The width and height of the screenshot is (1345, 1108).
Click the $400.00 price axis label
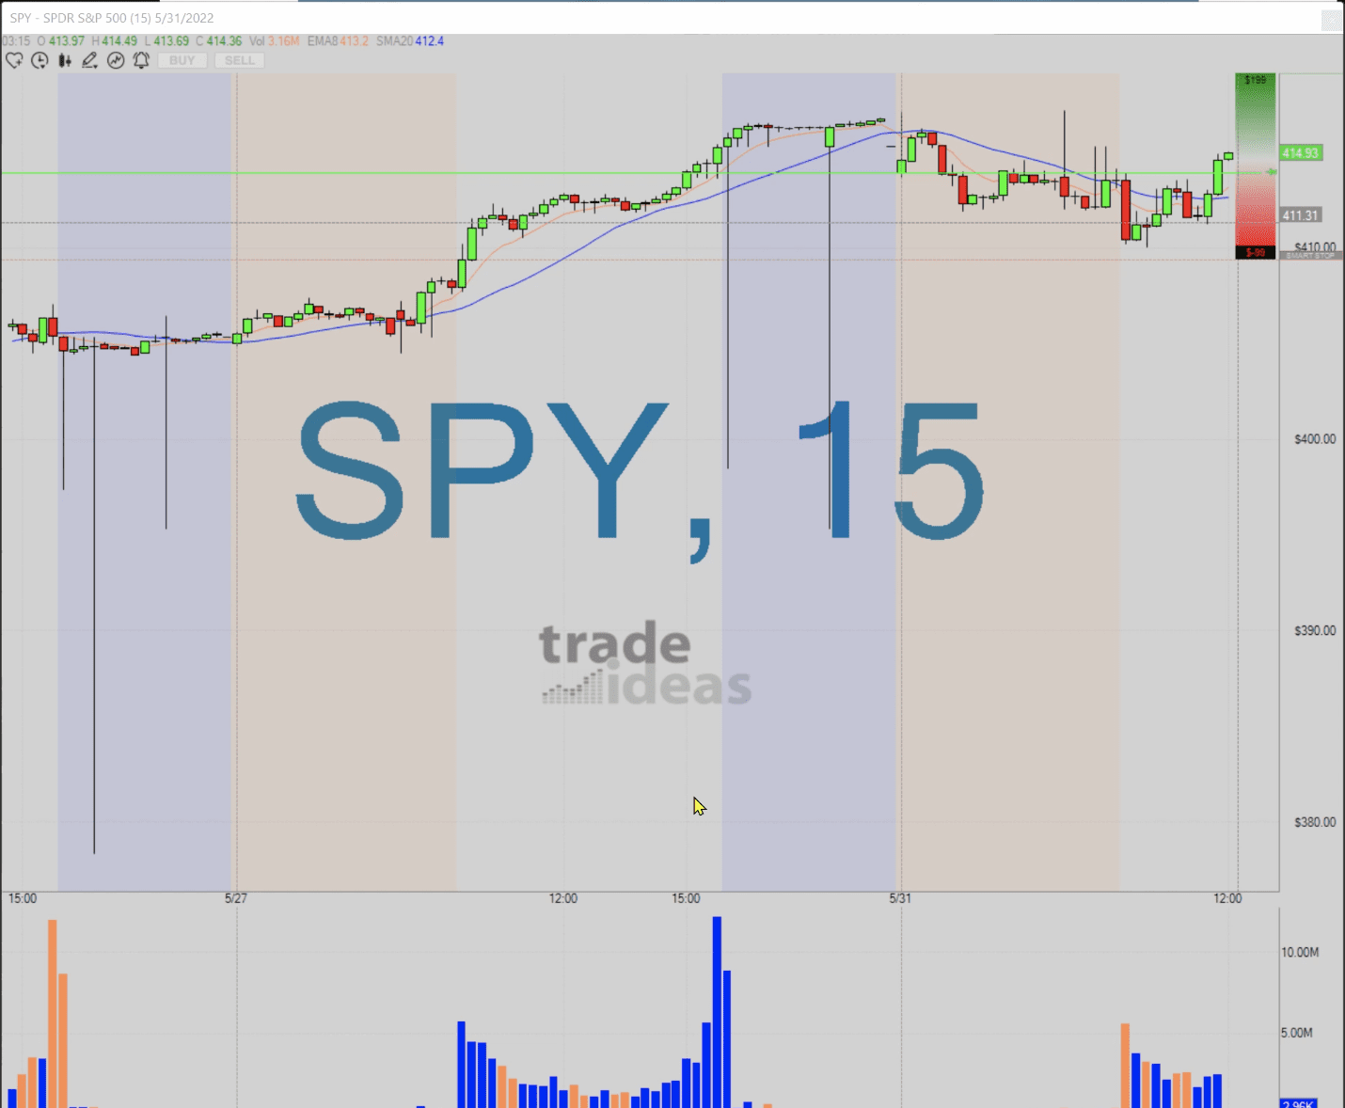[1315, 439]
